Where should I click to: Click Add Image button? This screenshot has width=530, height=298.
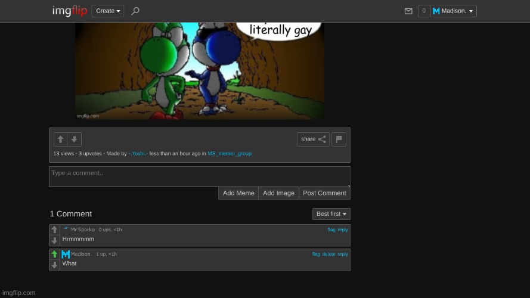(278, 193)
